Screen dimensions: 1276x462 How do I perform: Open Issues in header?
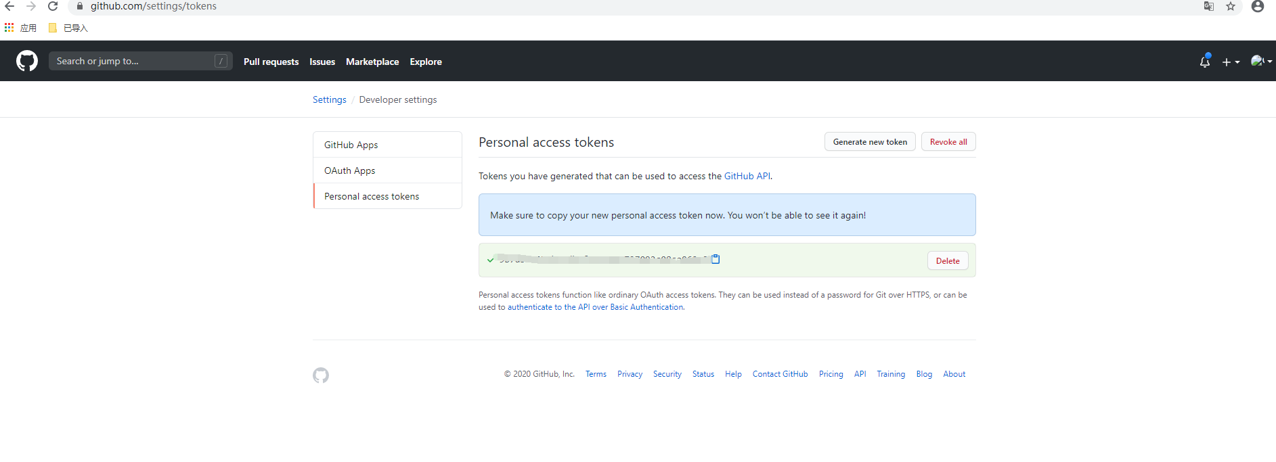(322, 62)
